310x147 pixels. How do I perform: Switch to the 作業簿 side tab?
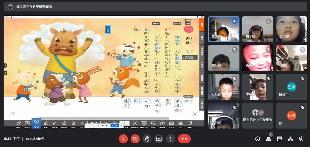(x=202, y=64)
